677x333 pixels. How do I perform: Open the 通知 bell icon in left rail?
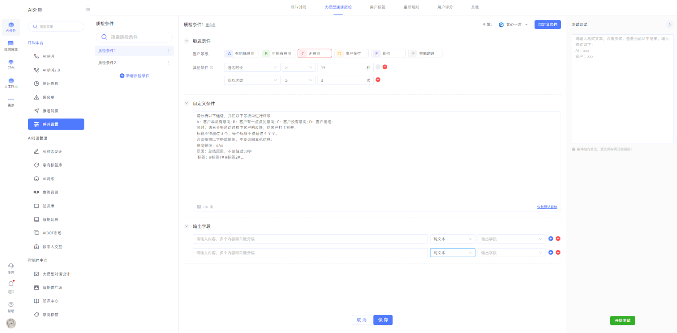(x=11, y=284)
